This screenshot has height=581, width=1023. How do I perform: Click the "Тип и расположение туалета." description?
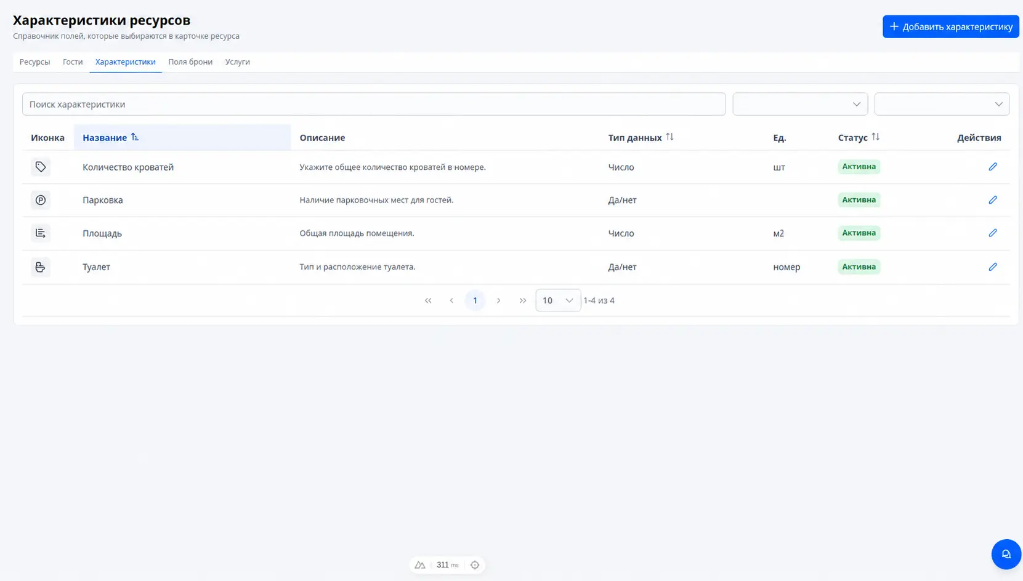(357, 266)
